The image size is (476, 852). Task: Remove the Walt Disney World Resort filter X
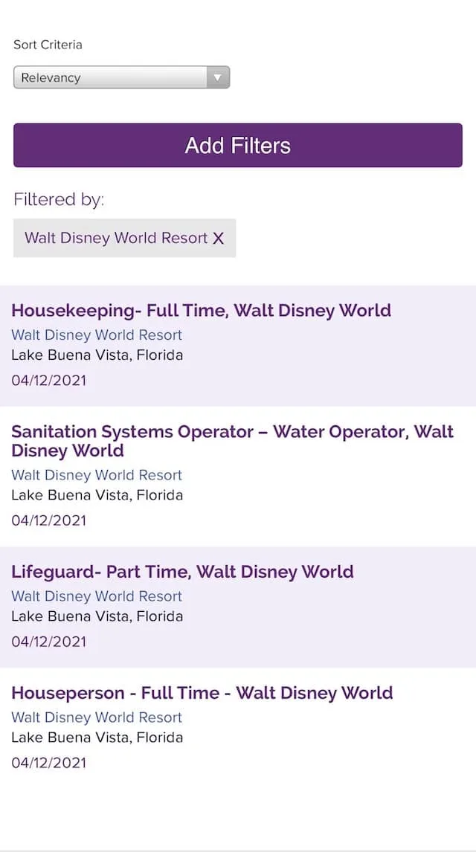[219, 238]
